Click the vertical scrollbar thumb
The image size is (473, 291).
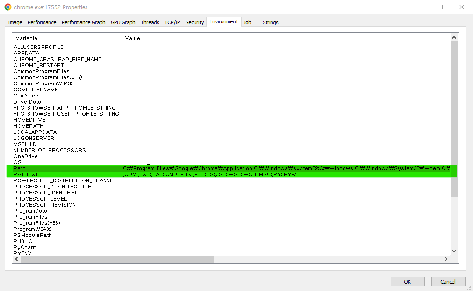click(454, 119)
